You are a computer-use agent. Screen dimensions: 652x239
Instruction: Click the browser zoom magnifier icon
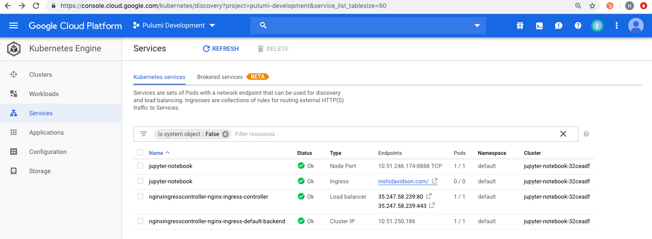pyautogui.click(x=578, y=6)
